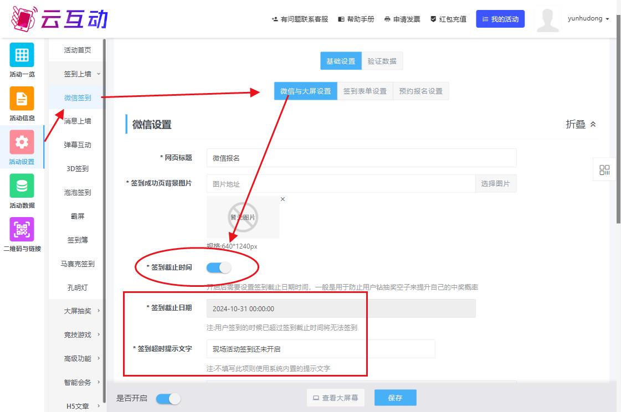Open the 活动一览 grid icon
Viewport: 621px width, 412px height.
22,55
